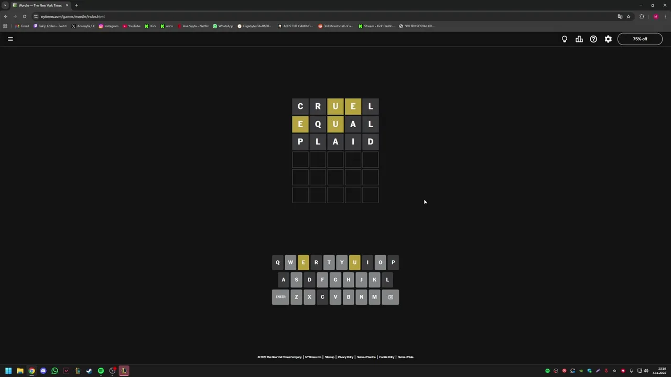This screenshot has height=377, width=671.
Task: Open Spotify from the taskbar
Action: pyautogui.click(x=101, y=371)
